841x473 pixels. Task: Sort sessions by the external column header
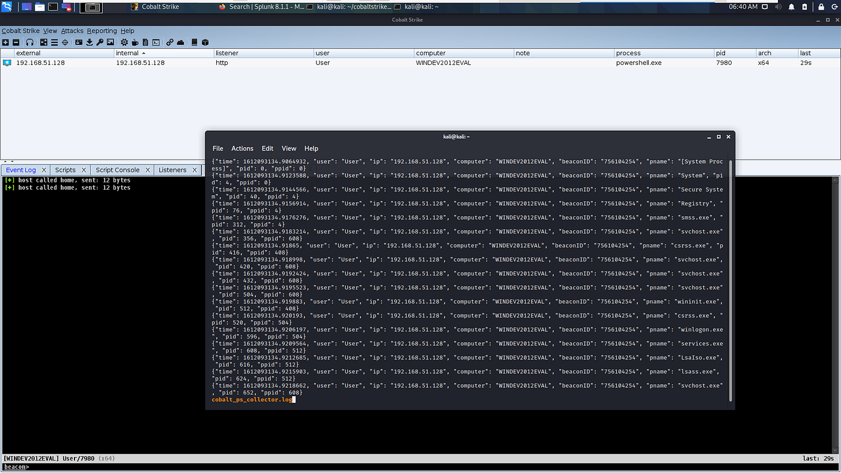[x=64, y=53]
